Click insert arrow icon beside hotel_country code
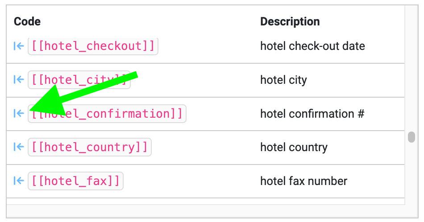Screen dimensions: 424x222 19,147
